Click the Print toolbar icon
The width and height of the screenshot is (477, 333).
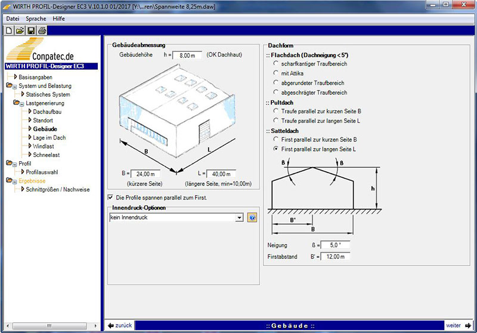(42, 30)
